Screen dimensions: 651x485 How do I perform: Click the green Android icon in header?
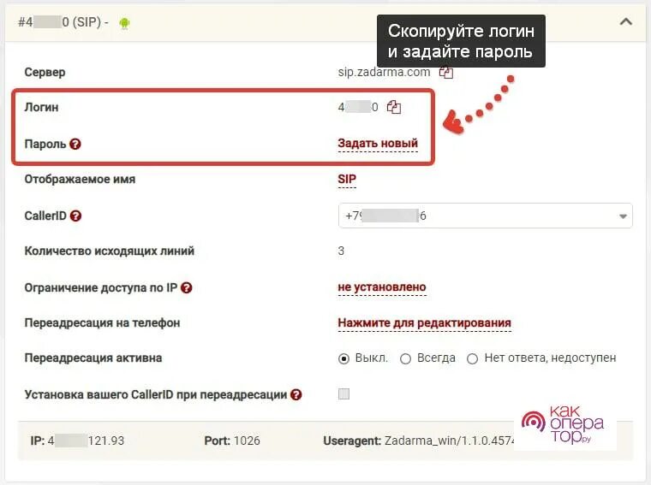[x=124, y=23]
